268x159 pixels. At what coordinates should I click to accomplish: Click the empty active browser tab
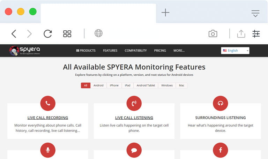point(98,13)
